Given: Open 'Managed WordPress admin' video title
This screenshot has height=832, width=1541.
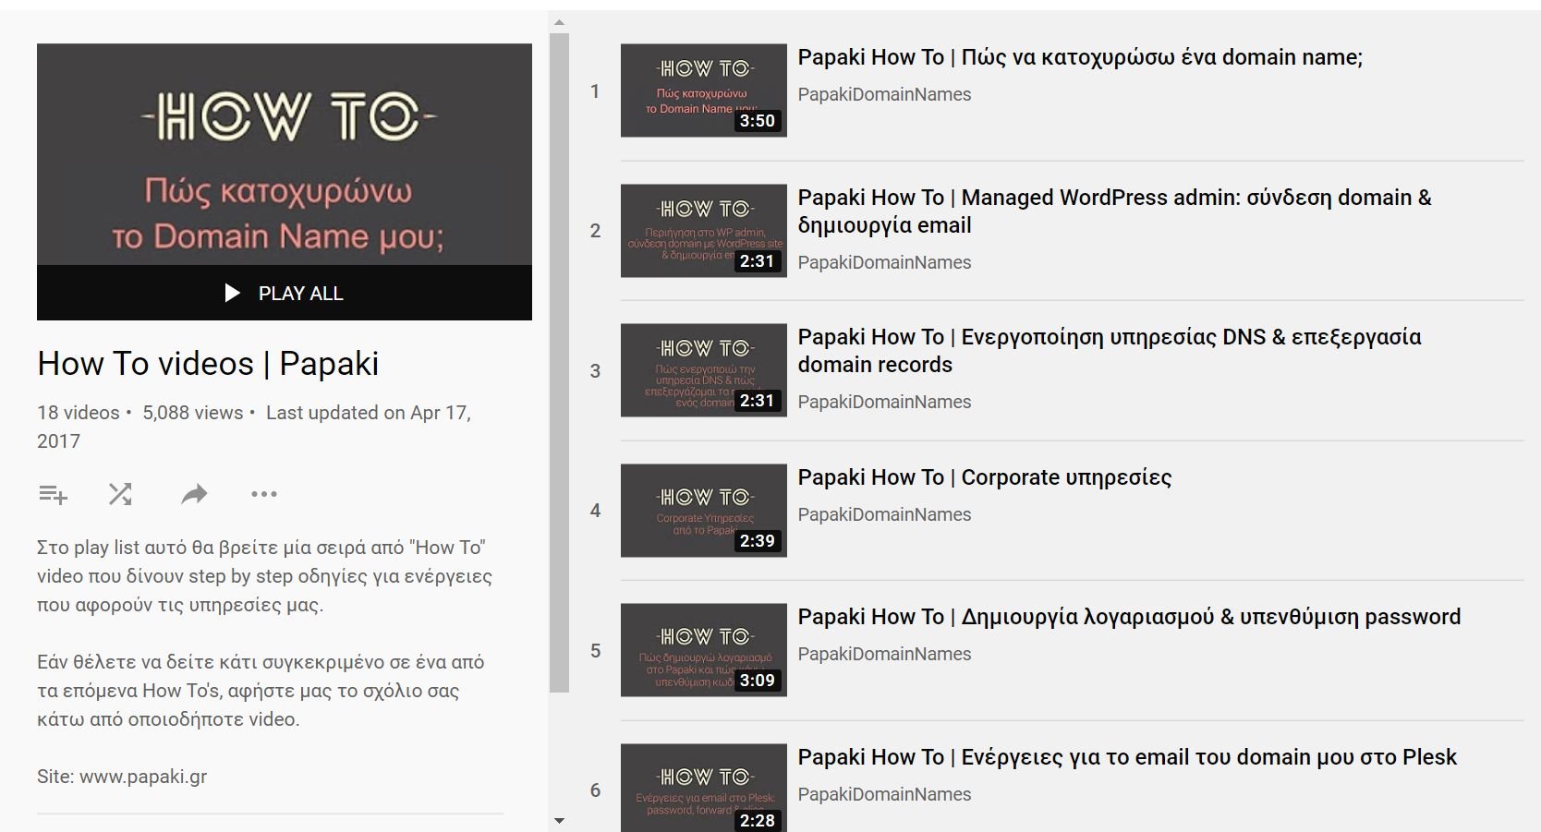Looking at the screenshot, I should (1114, 211).
